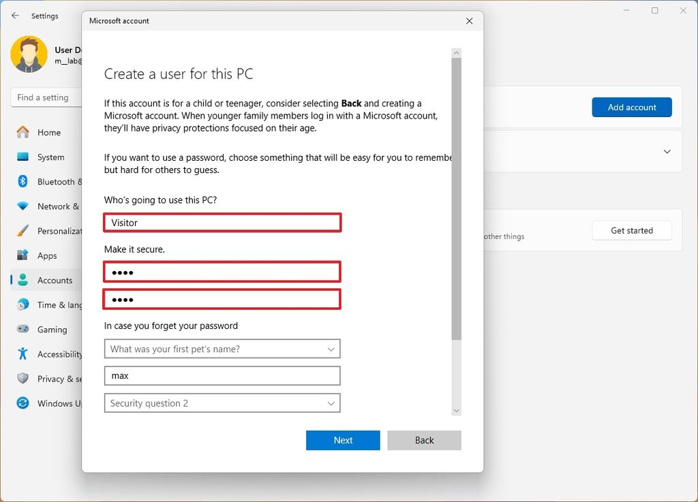This screenshot has height=502, width=698.
Task: Click the Windows Update refresh icon
Action: [22, 403]
